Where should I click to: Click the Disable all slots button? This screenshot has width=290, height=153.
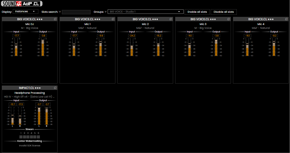point(224,12)
